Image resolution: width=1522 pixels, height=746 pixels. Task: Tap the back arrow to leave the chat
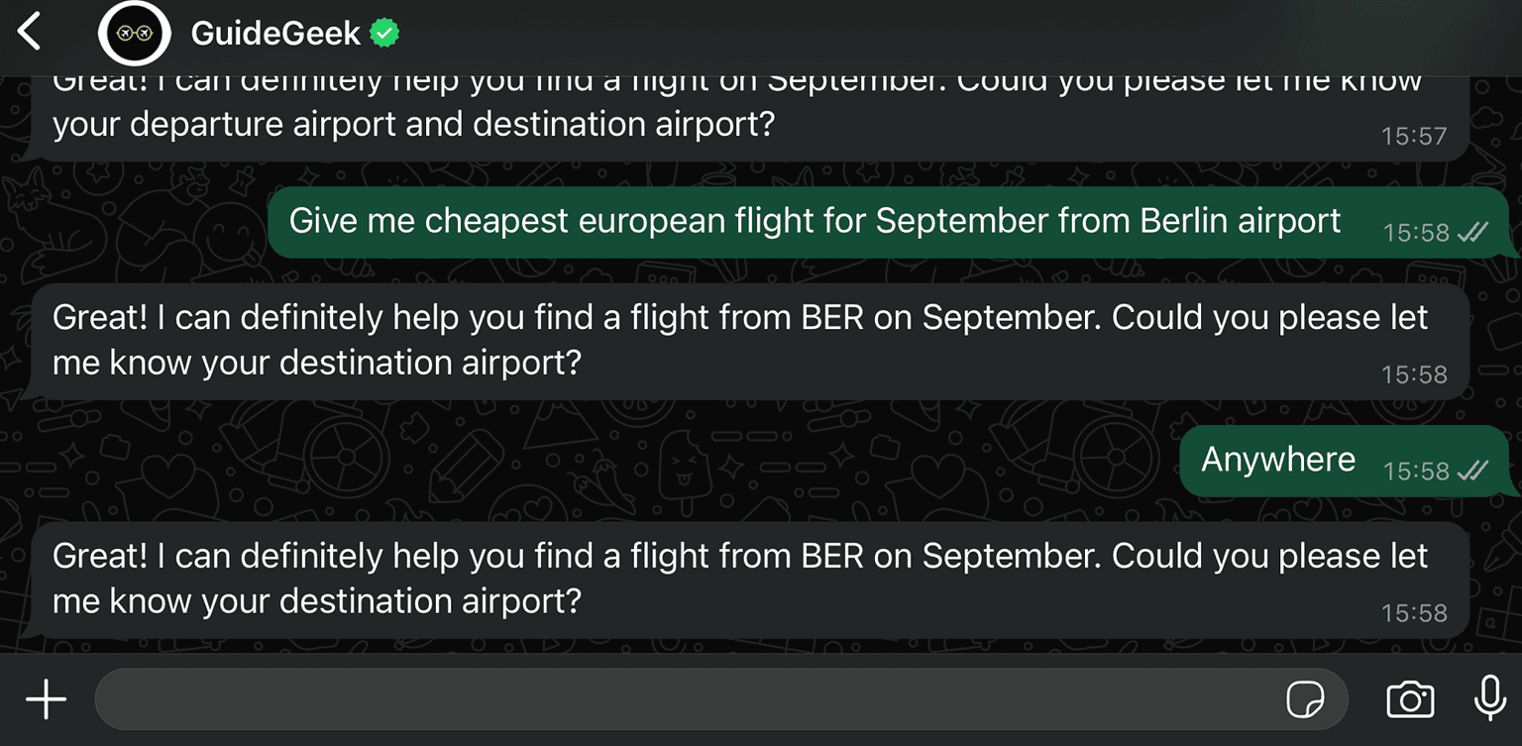[x=27, y=31]
